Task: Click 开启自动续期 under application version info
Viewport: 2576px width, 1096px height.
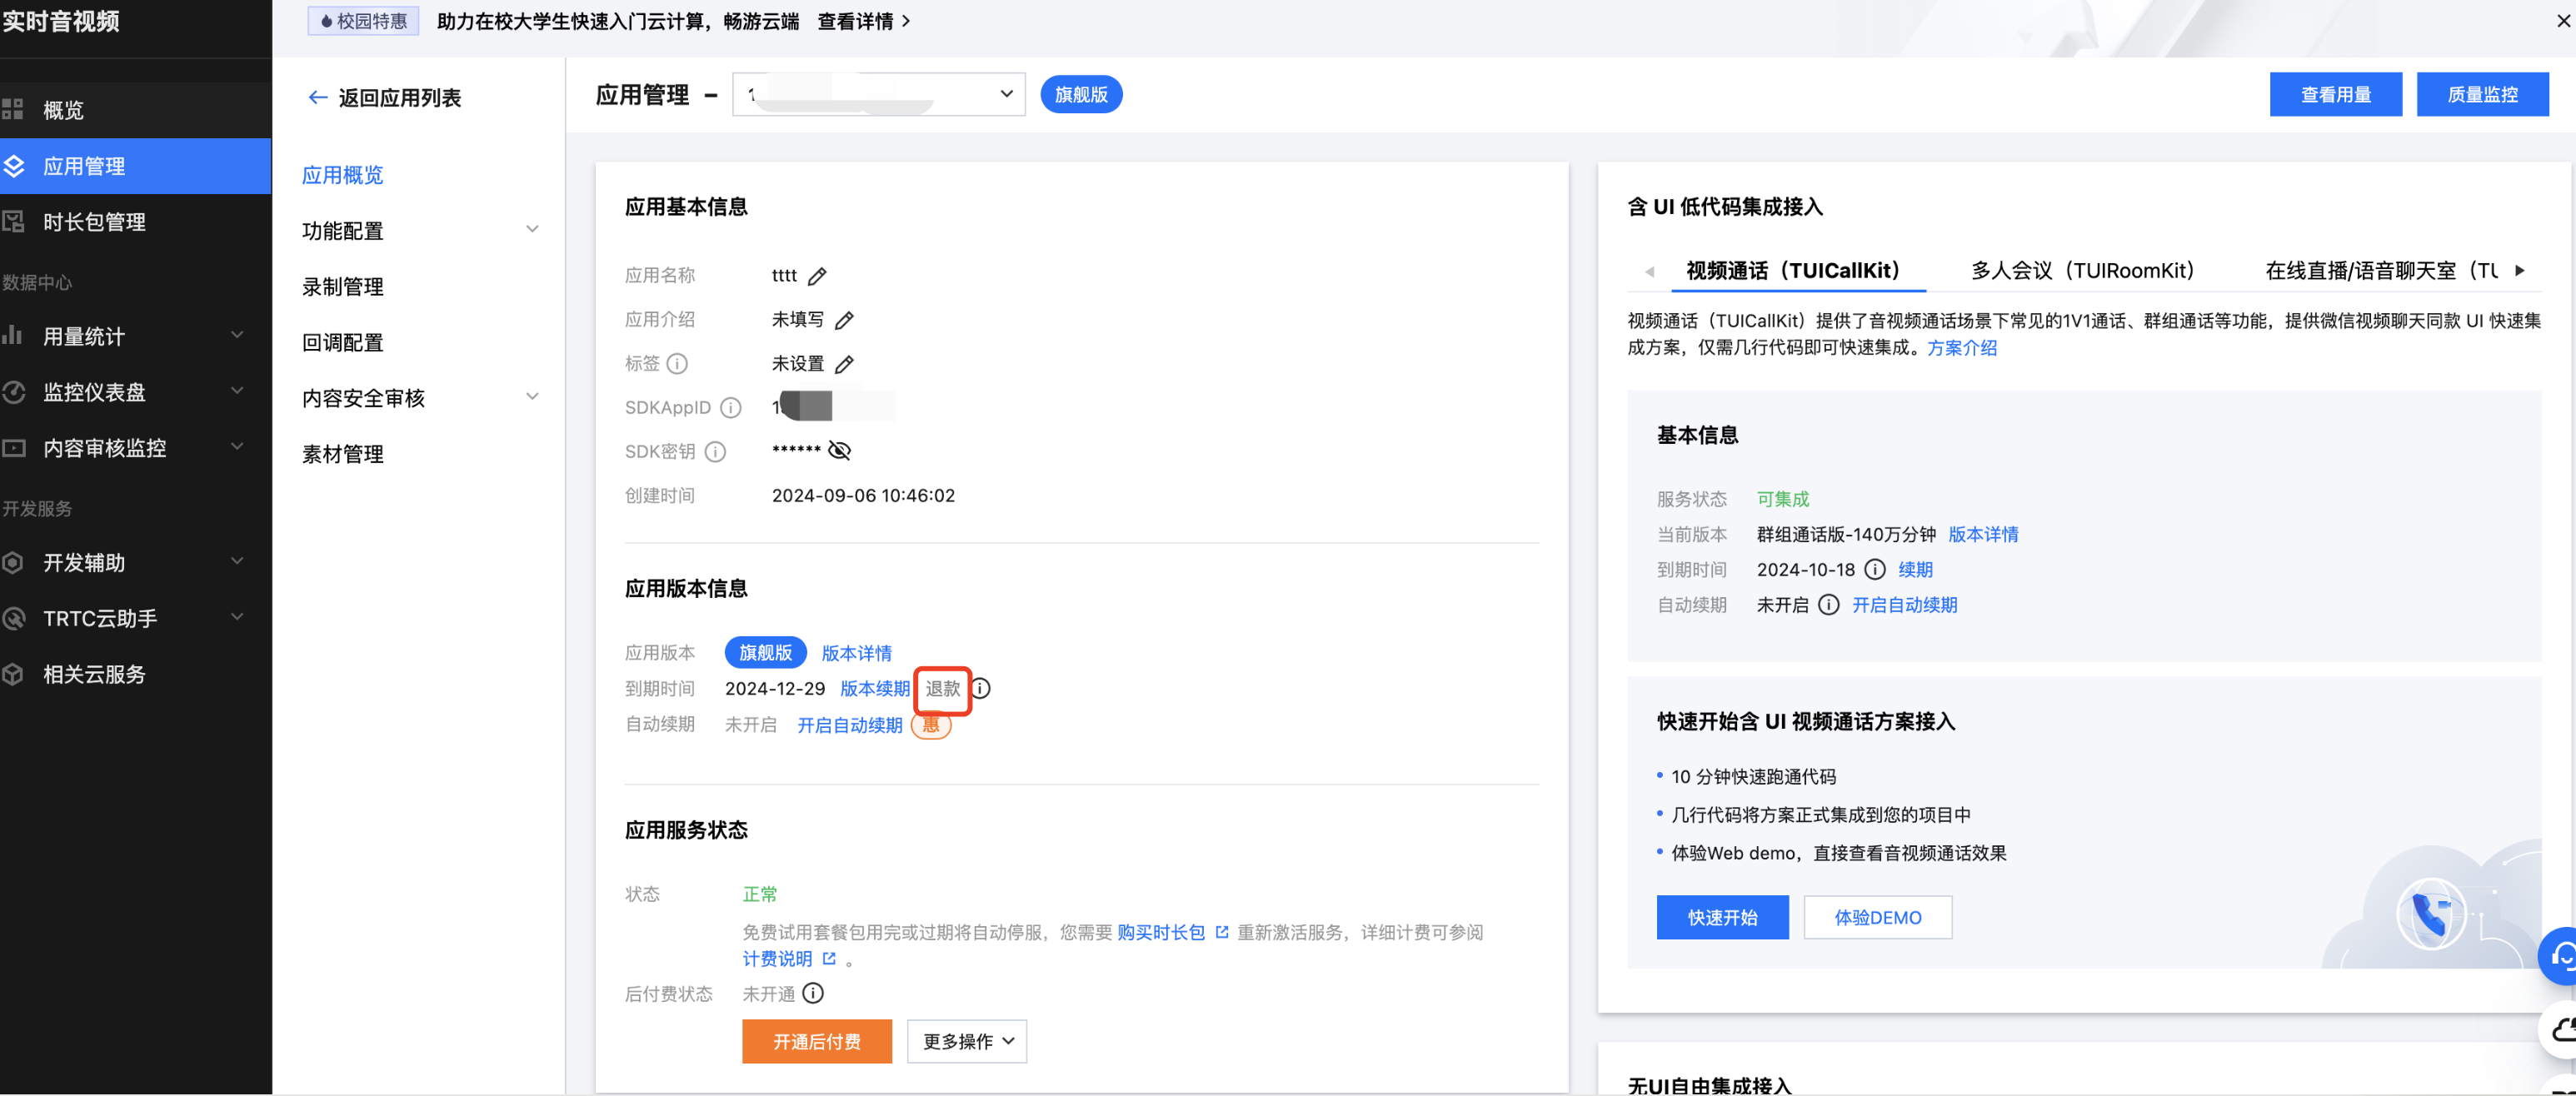Action: click(849, 725)
